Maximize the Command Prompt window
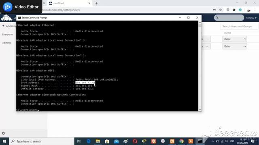Image resolution: width=259 pixels, height=145 pixels. coord(189,18)
